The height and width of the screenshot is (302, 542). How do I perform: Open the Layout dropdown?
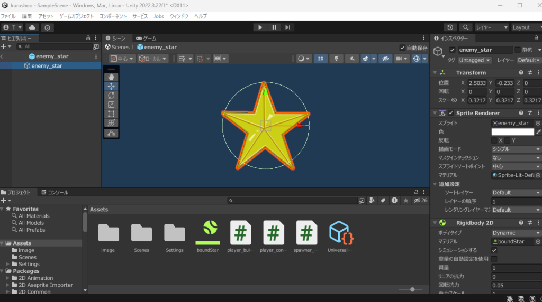pos(526,27)
